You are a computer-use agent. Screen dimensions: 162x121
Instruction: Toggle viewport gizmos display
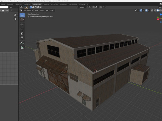[141, 10]
